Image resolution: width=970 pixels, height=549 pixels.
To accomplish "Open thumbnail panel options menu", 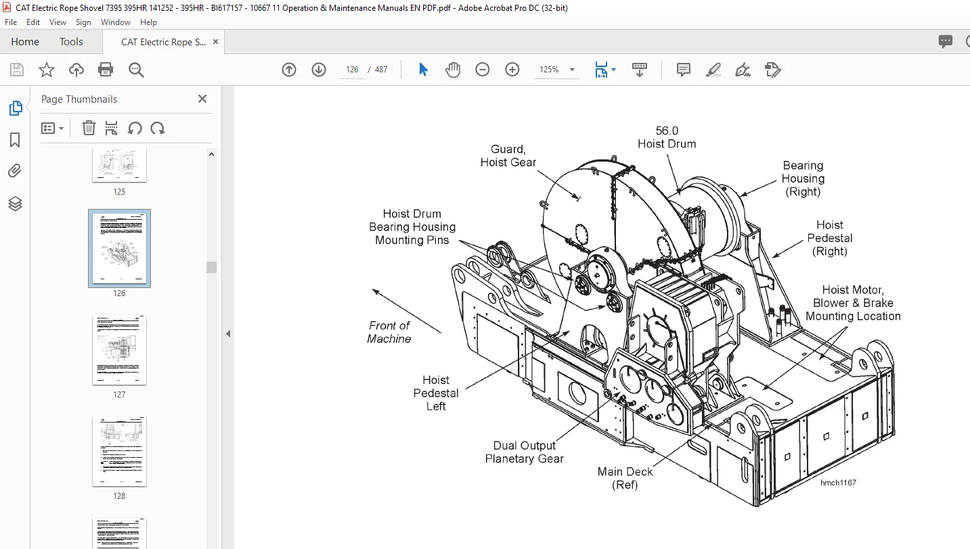I will click(x=52, y=128).
